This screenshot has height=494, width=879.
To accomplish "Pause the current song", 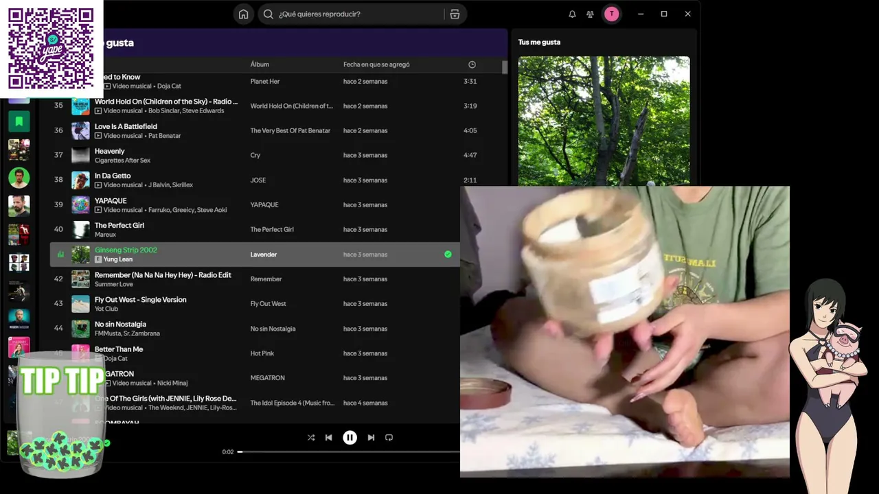I will pyautogui.click(x=350, y=438).
